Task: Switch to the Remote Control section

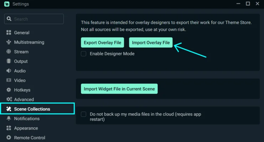Action: coord(30,138)
